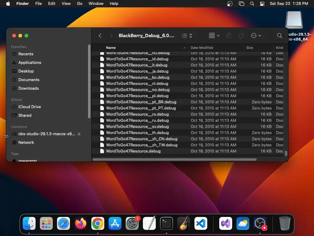Open the Action ellipsis menu
Viewport: 314px width, 236px height.
(256, 36)
